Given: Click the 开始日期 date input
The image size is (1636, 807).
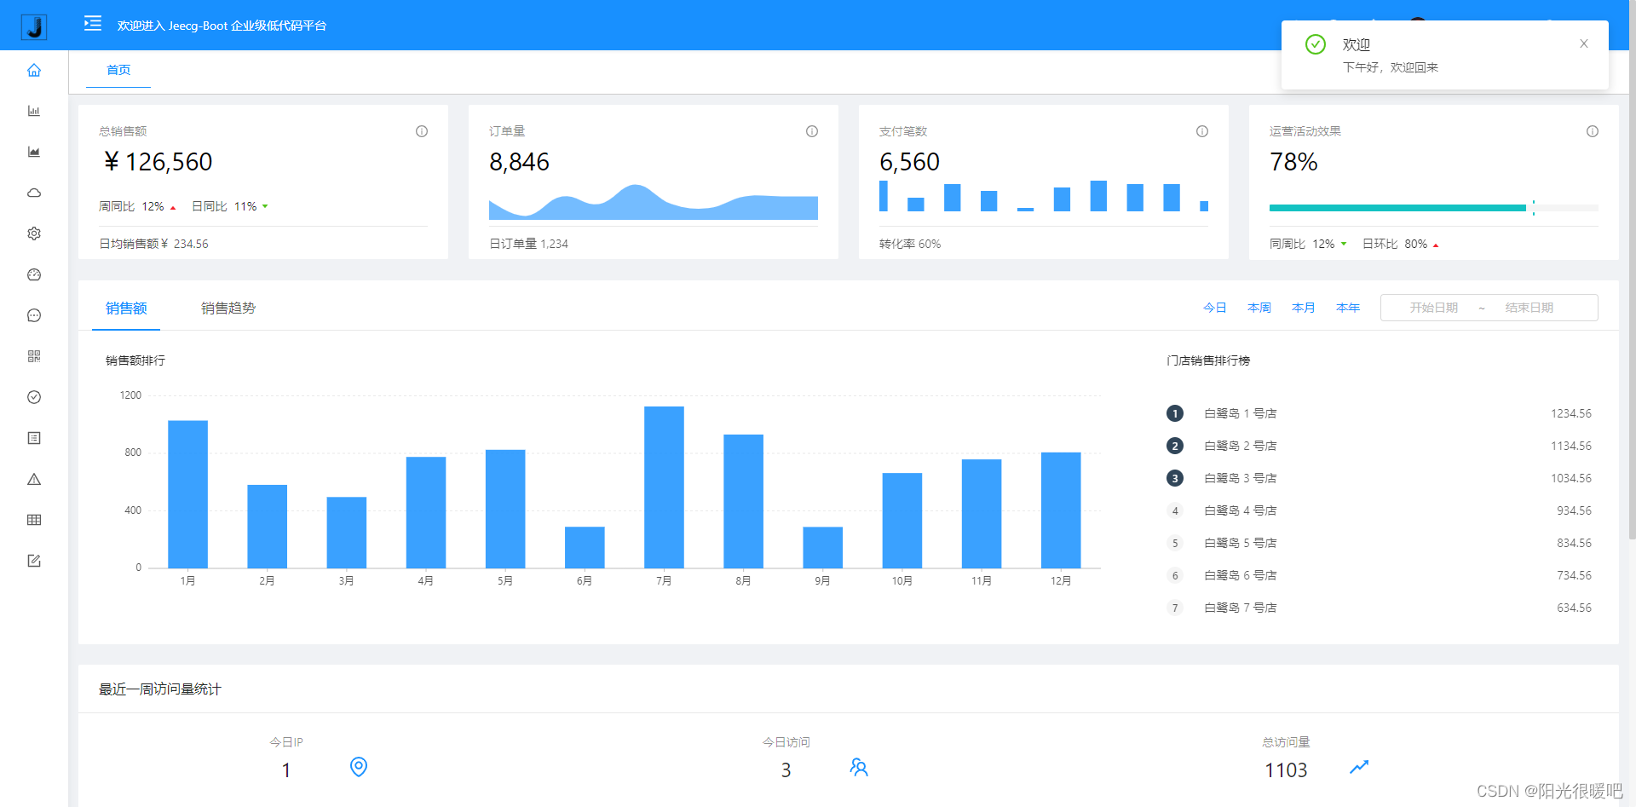Looking at the screenshot, I should [x=1434, y=308].
